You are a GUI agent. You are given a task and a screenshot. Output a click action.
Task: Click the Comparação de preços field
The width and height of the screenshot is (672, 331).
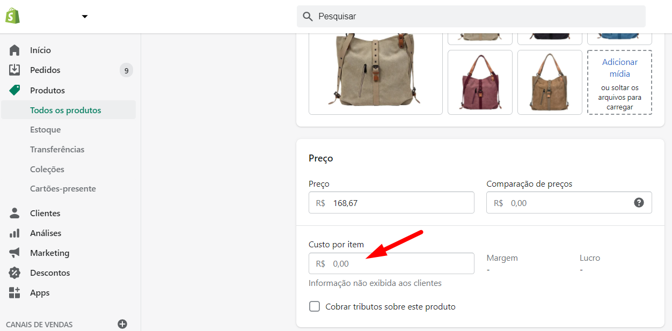pos(569,203)
